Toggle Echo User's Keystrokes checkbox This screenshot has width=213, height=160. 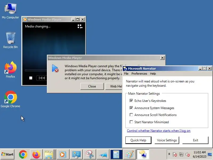click(x=131, y=101)
